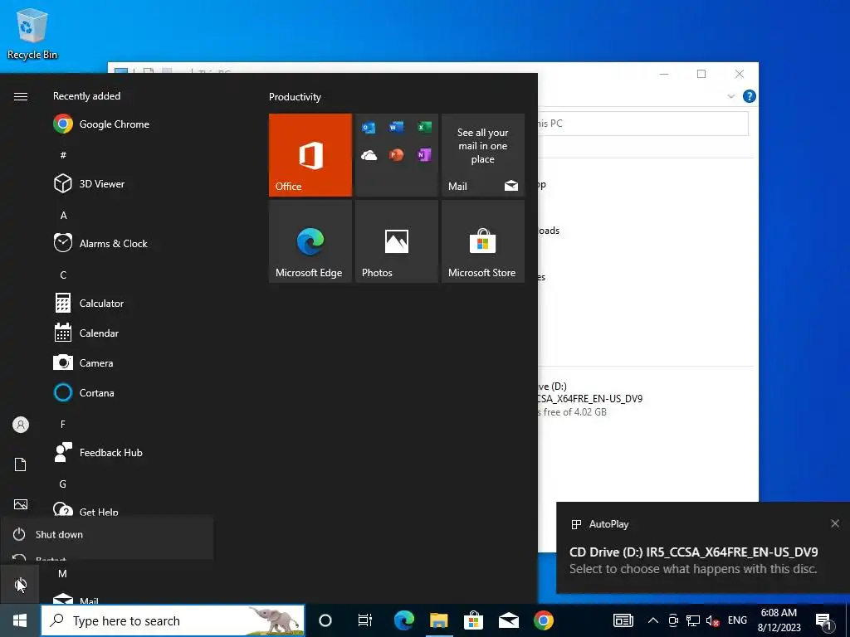Click the meet now tray icon

pyautogui.click(x=673, y=620)
